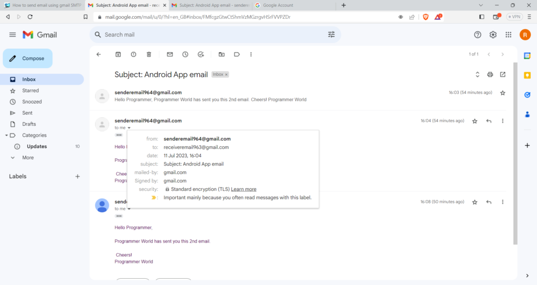Show trimmed content in the 16:04 message

pos(119,135)
